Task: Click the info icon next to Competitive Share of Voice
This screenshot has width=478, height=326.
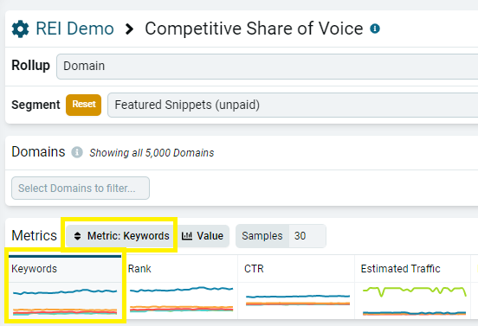Action: tap(375, 29)
